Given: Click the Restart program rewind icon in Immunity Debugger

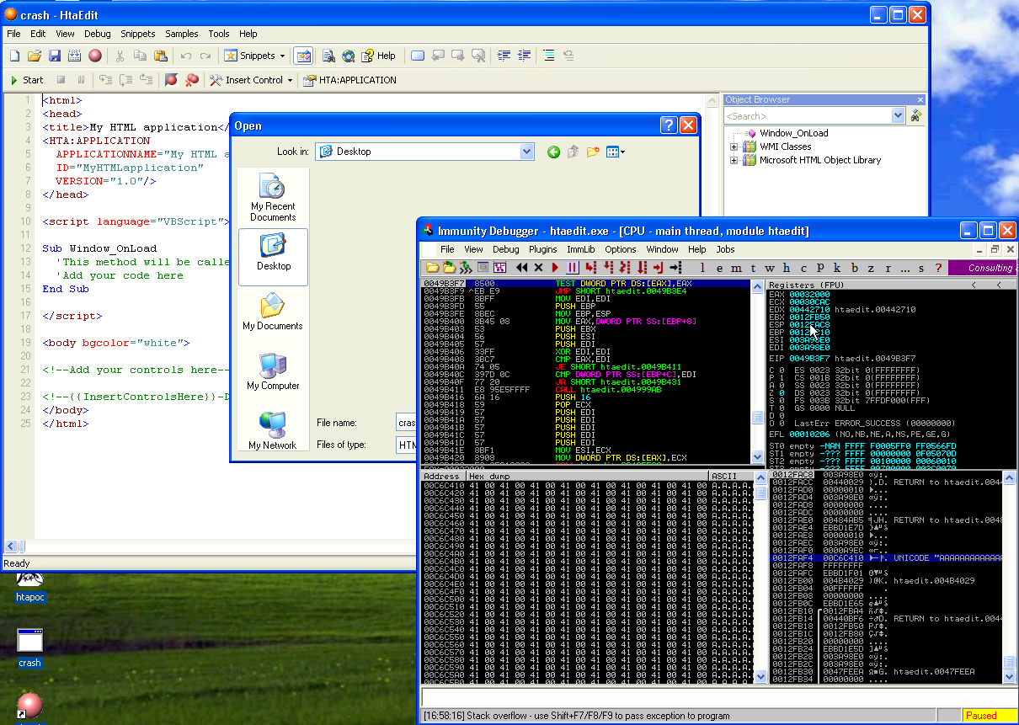Looking at the screenshot, I should tap(522, 268).
